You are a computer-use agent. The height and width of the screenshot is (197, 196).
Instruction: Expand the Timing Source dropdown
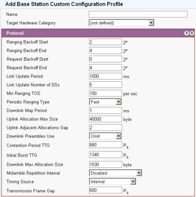(112, 181)
